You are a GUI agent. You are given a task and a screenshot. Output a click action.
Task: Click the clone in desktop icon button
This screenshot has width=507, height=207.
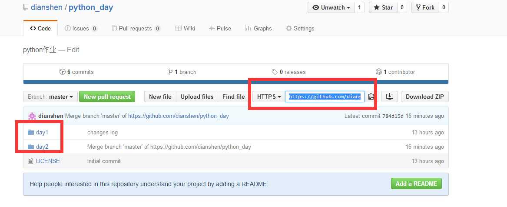[390, 97]
